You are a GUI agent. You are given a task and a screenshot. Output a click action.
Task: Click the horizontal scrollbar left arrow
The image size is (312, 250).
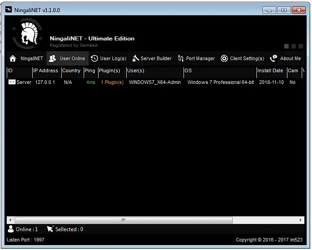pyautogui.click(x=10, y=220)
